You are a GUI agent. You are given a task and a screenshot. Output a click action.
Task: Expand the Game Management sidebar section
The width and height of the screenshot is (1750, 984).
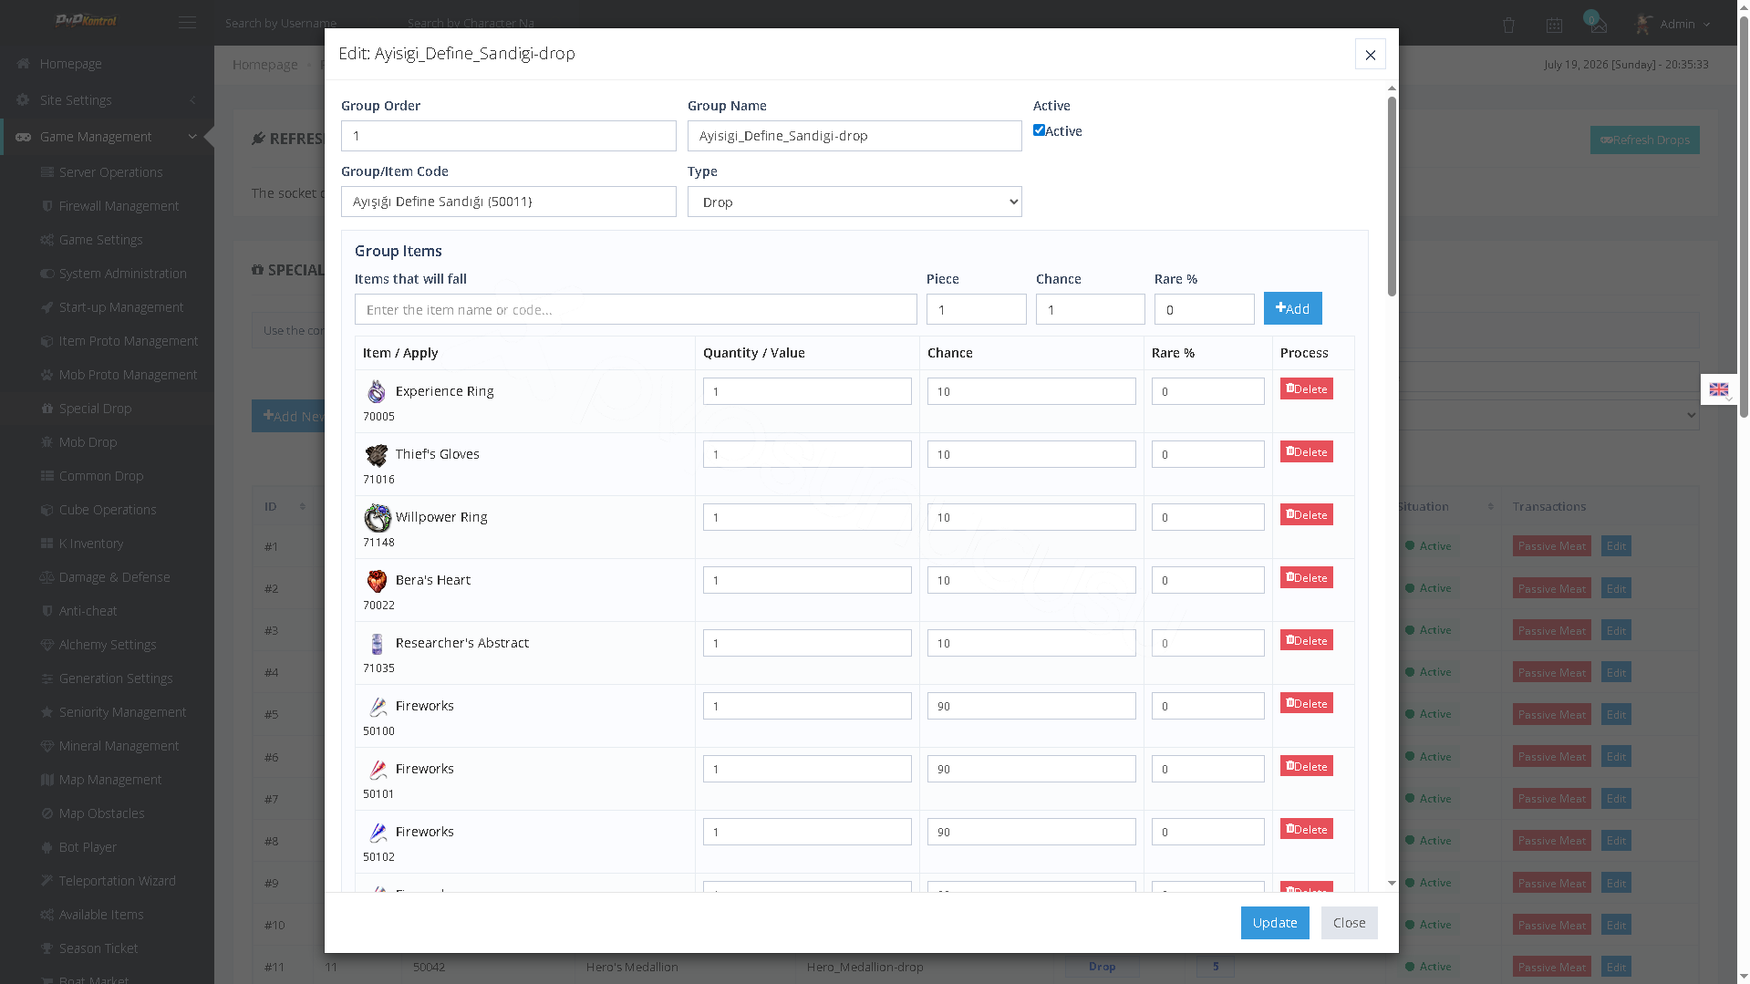107,137
